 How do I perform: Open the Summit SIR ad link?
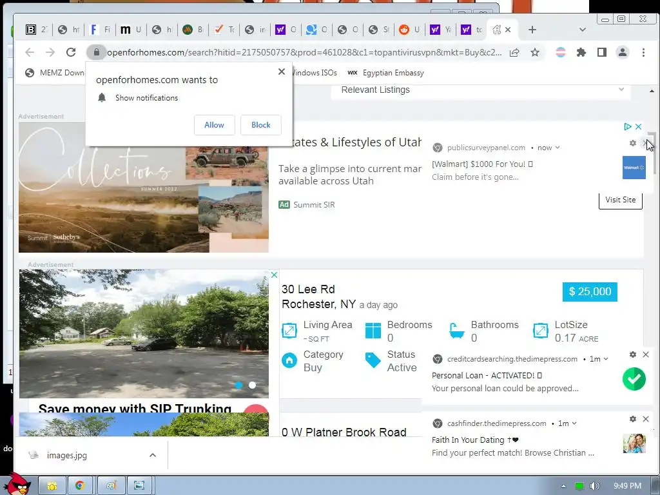314,204
